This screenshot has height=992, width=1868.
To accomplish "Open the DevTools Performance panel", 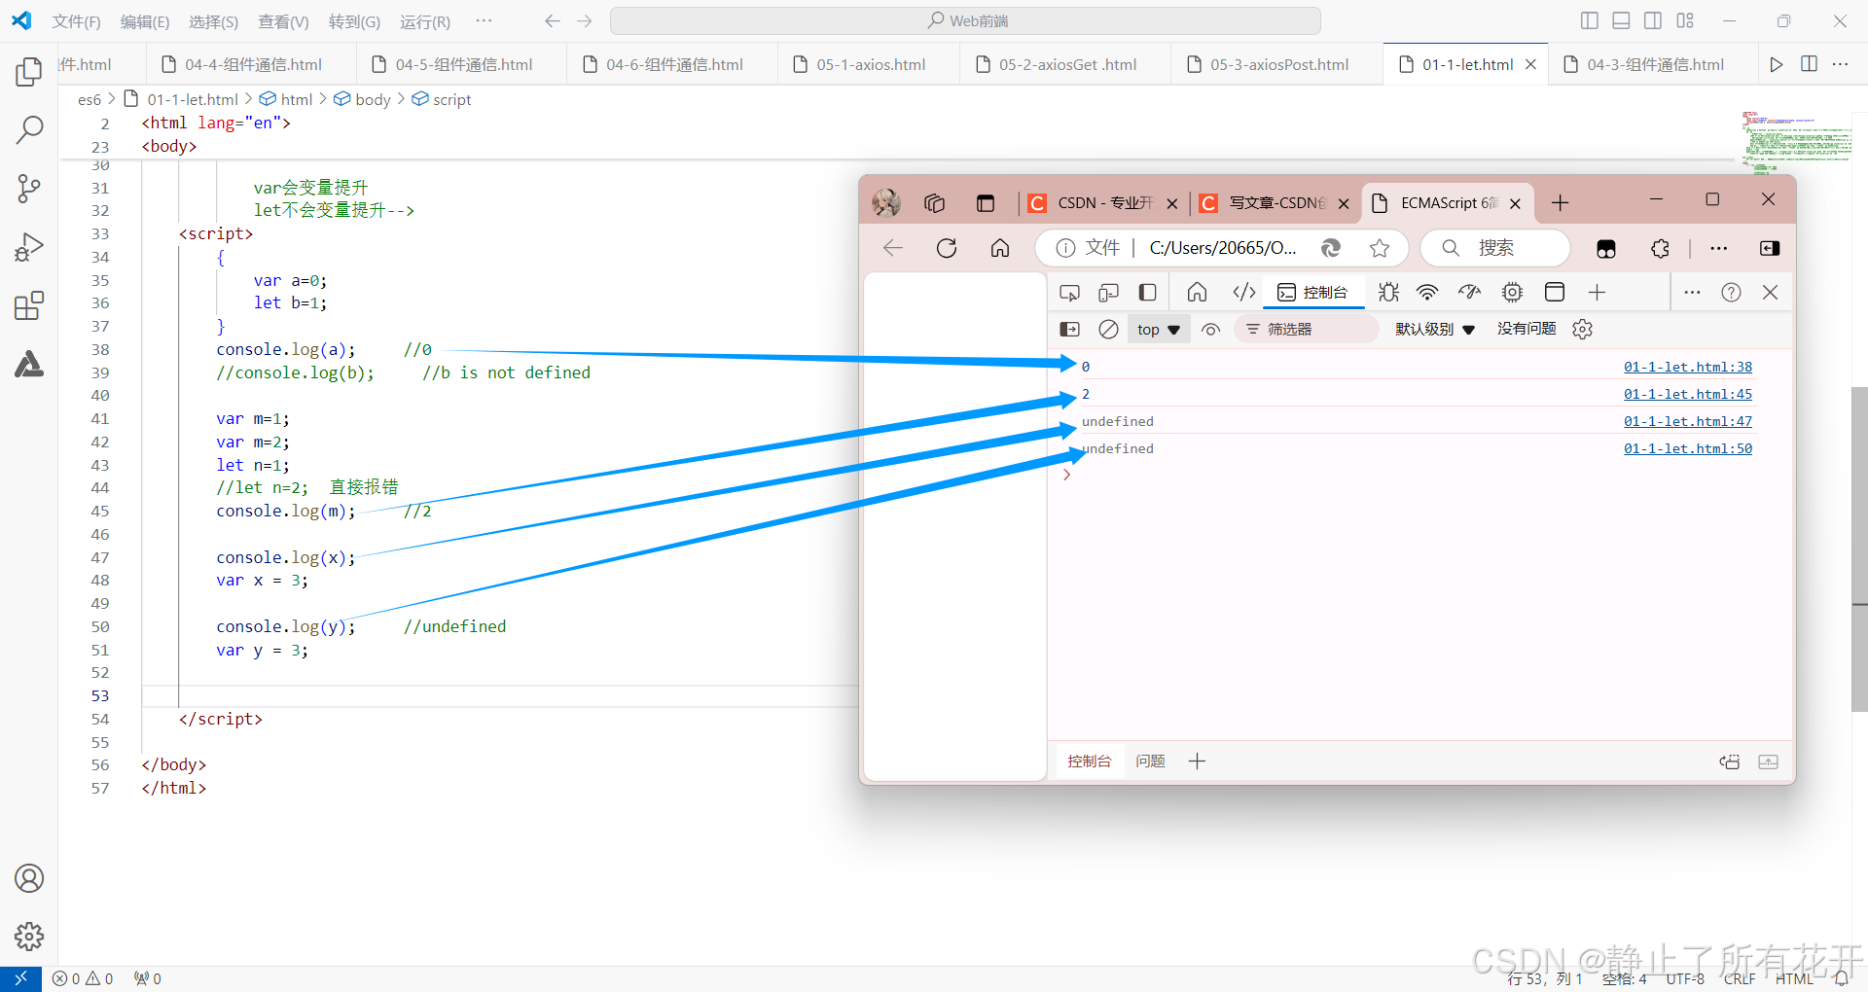I will click(x=1469, y=293).
